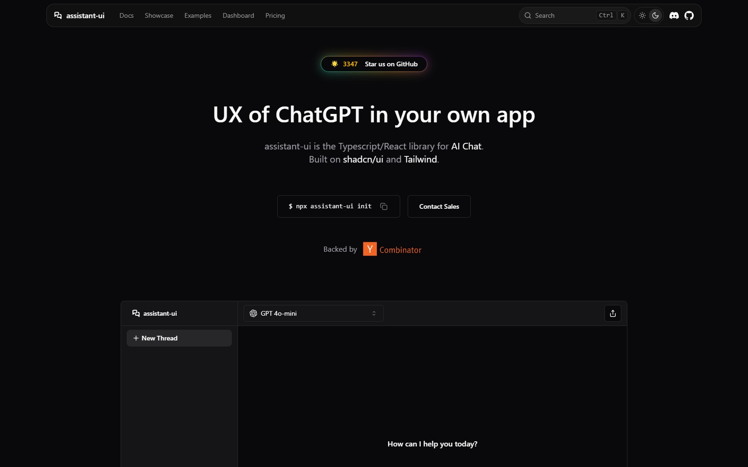
Task: Click the search magnifier icon
Action: pyautogui.click(x=528, y=15)
